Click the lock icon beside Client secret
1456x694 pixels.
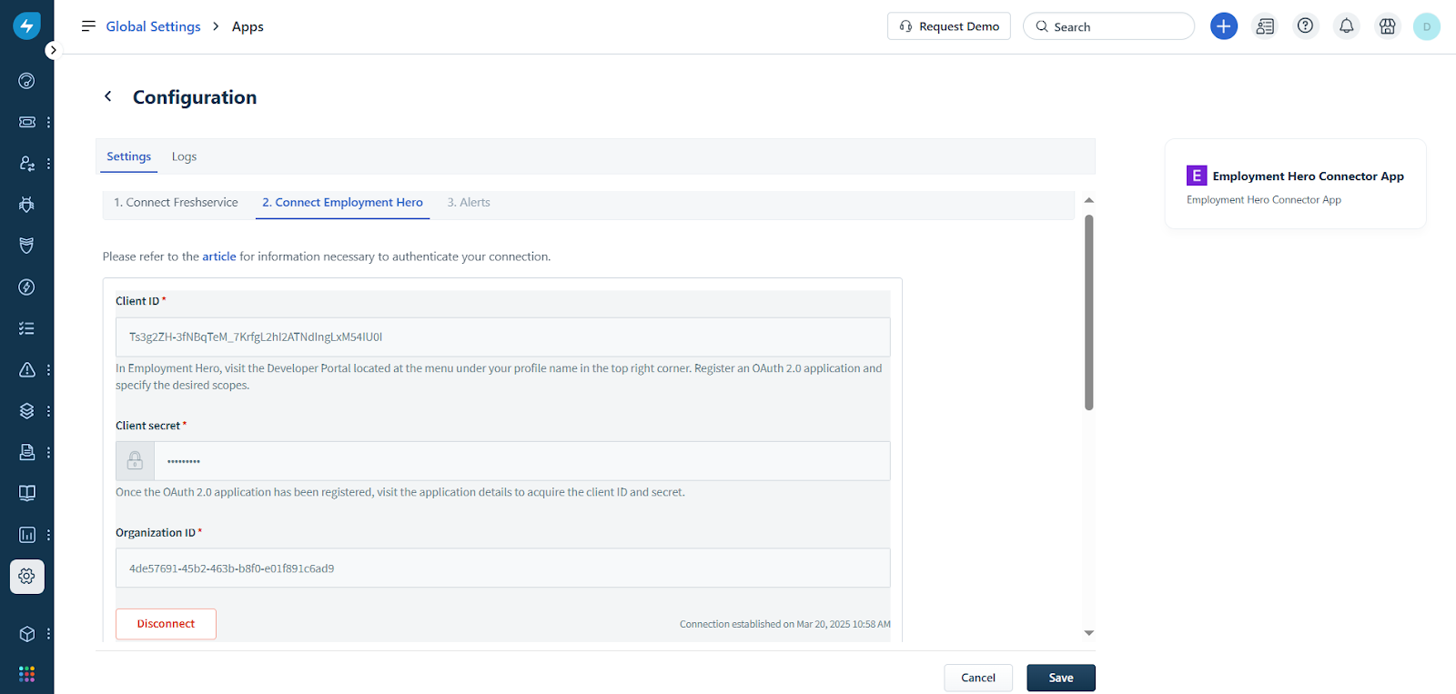[135, 461]
